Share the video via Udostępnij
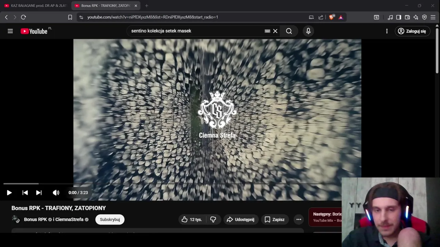This screenshot has height=247, width=440. coord(240,220)
